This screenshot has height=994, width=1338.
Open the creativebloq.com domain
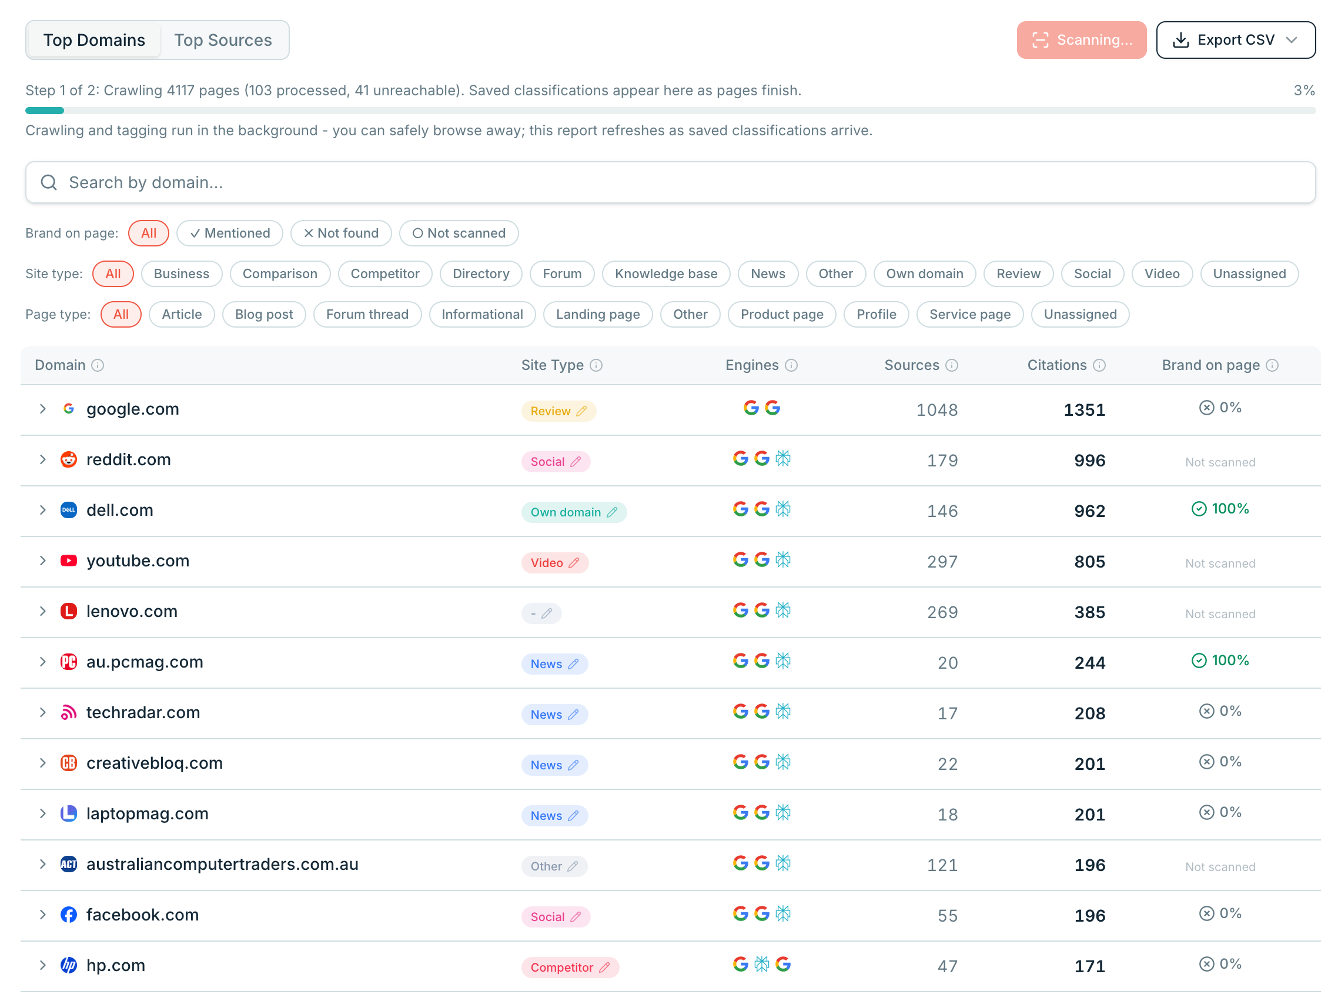point(155,763)
